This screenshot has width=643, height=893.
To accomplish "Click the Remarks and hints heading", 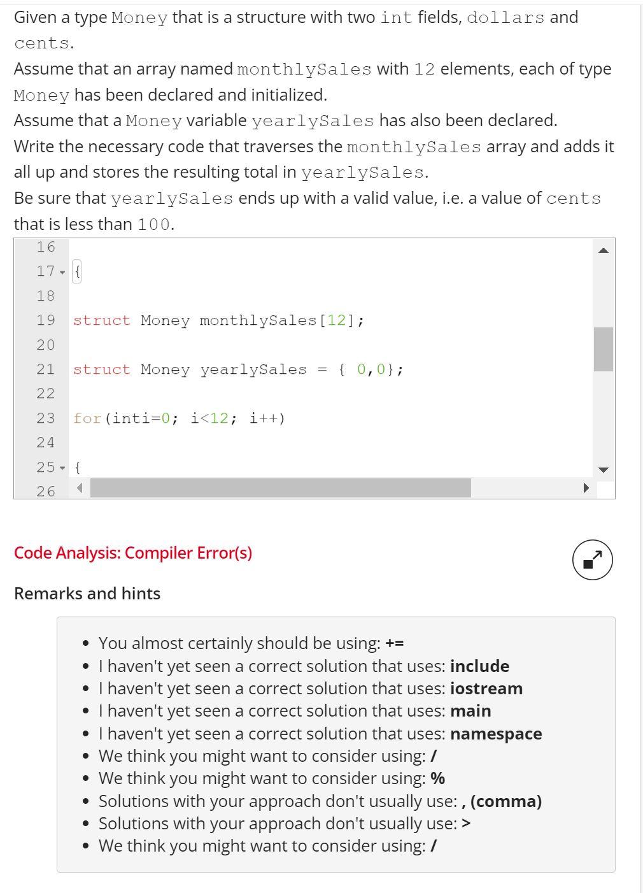I will pos(87,593).
